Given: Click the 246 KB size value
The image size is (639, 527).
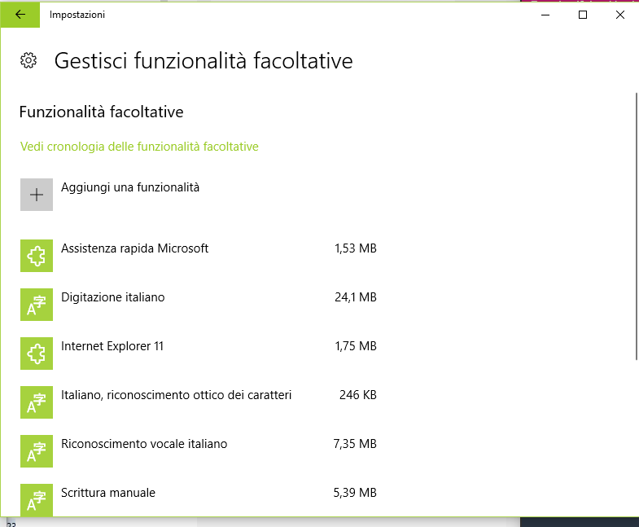Looking at the screenshot, I should (x=358, y=395).
